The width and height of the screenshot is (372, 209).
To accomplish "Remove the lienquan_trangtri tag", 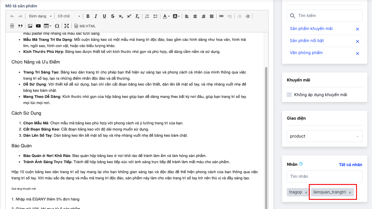I will 350,193.
